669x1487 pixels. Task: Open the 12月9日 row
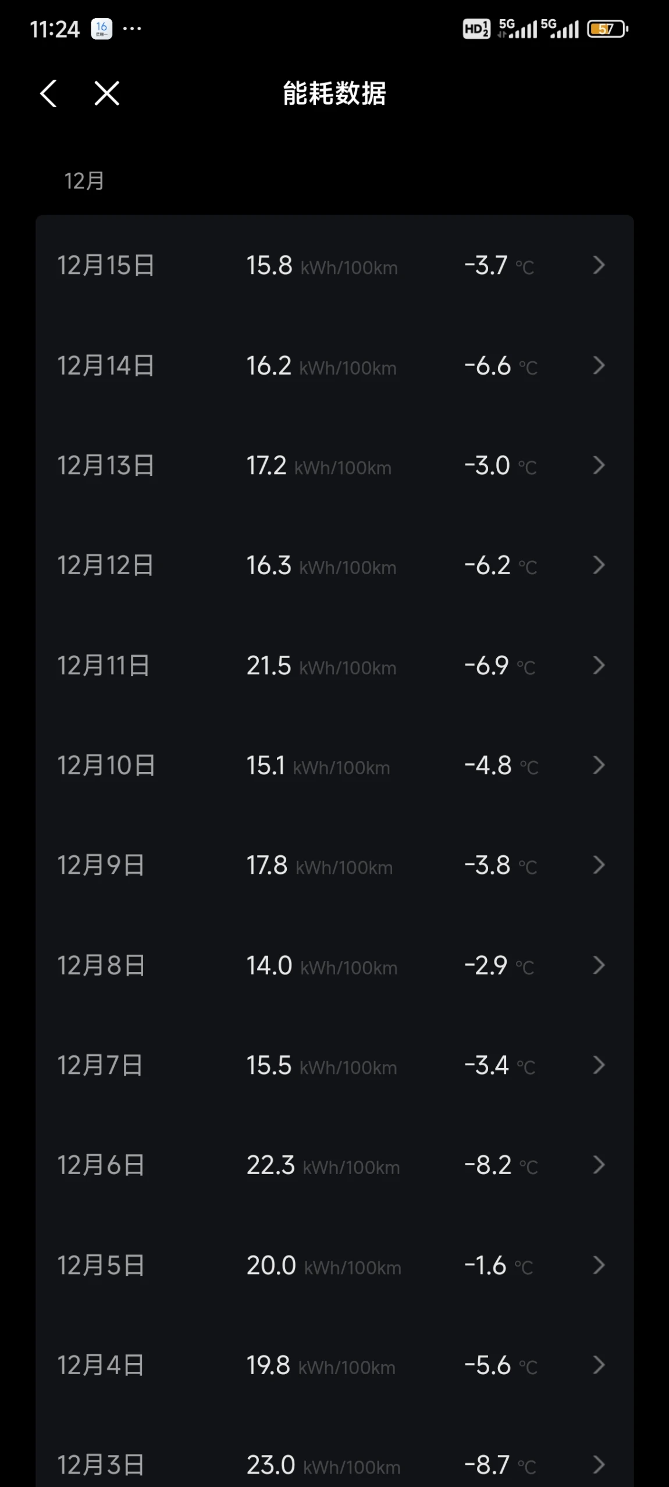(334, 865)
